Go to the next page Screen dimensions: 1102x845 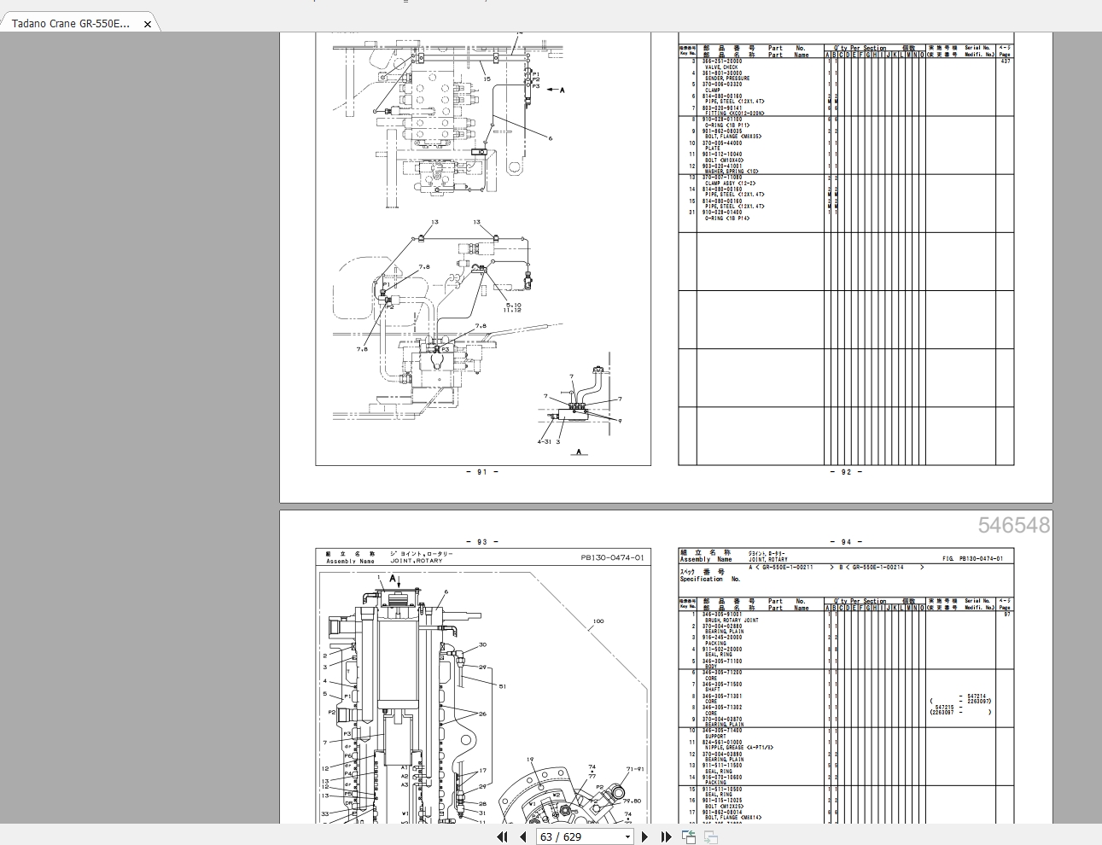(x=645, y=837)
